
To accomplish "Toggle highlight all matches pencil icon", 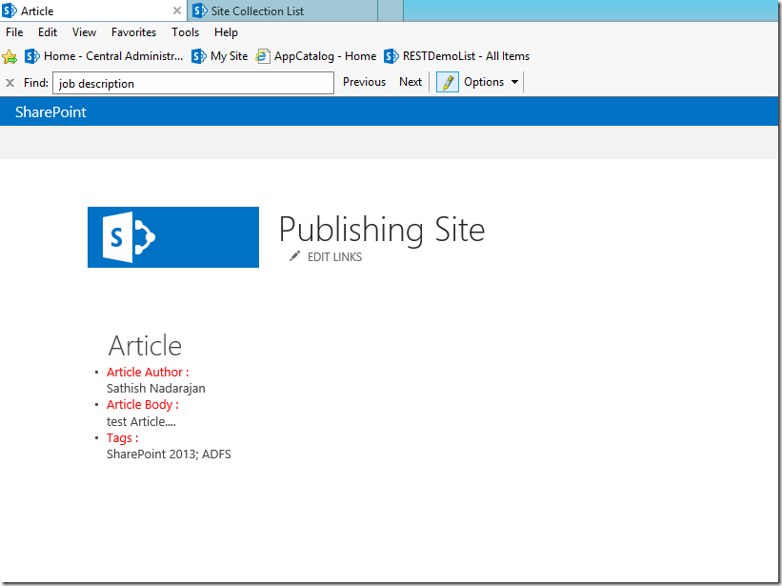I will click(x=448, y=82).
